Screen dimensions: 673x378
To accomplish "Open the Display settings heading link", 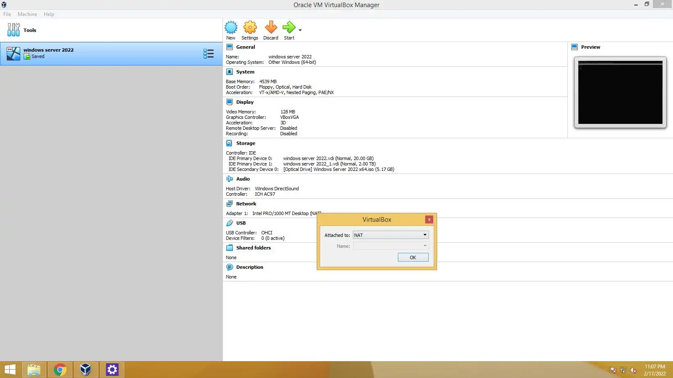I will (245, 102).
